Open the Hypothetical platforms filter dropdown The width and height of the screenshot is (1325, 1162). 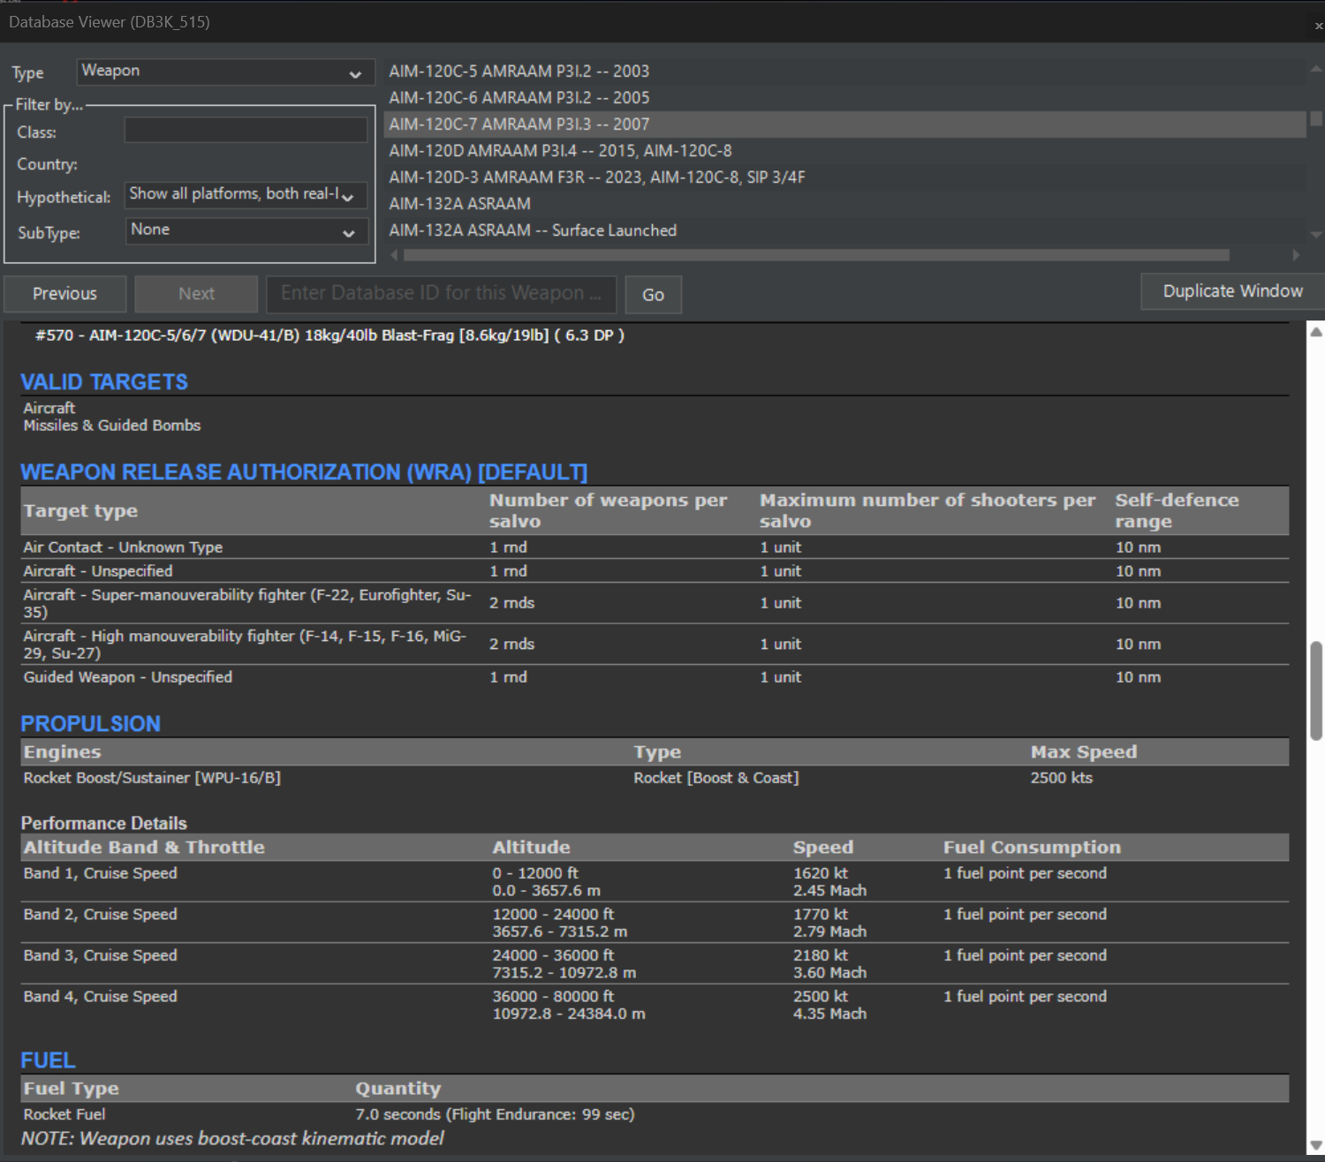(246, 194)
